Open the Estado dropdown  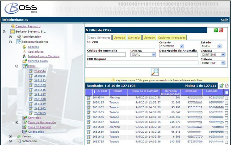click(211, 46)
